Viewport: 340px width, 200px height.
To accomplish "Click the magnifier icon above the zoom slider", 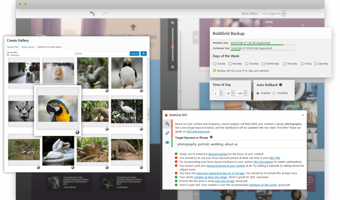I will point(173,23).
